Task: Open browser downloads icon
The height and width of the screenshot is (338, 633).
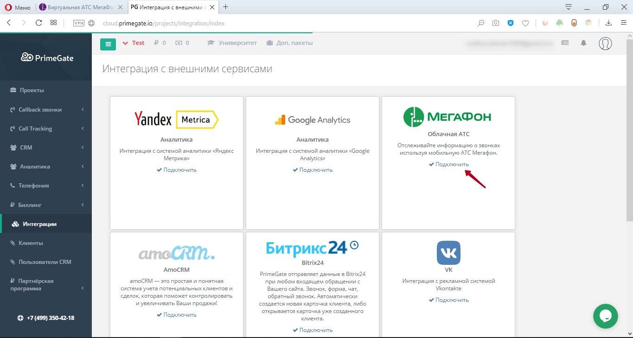Action: [608, 22]
